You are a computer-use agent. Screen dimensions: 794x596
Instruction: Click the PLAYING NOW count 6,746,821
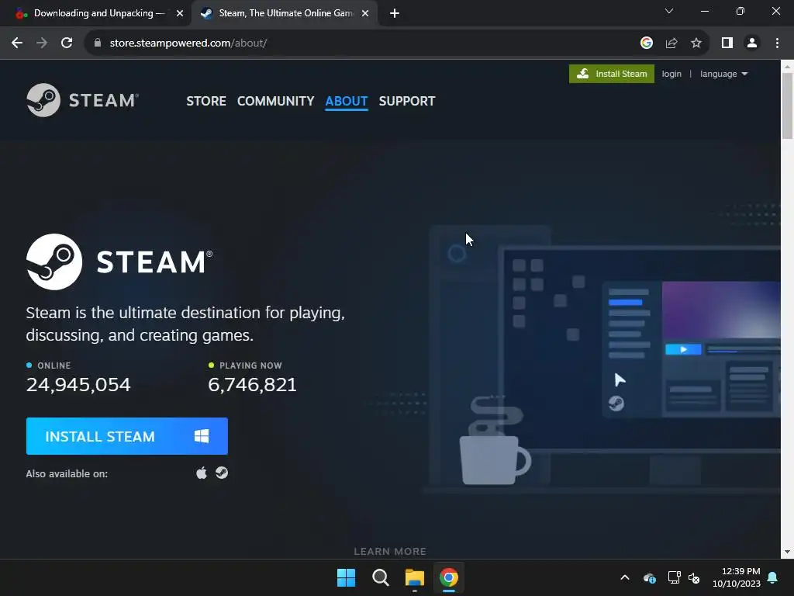(252, 385)
